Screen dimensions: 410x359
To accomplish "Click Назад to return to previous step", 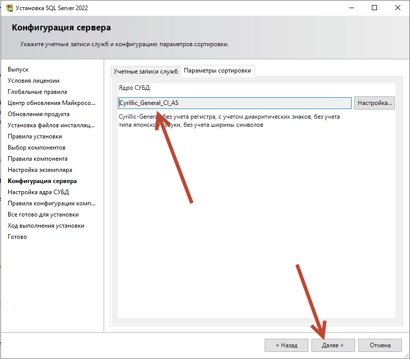I will click(286, 345).
